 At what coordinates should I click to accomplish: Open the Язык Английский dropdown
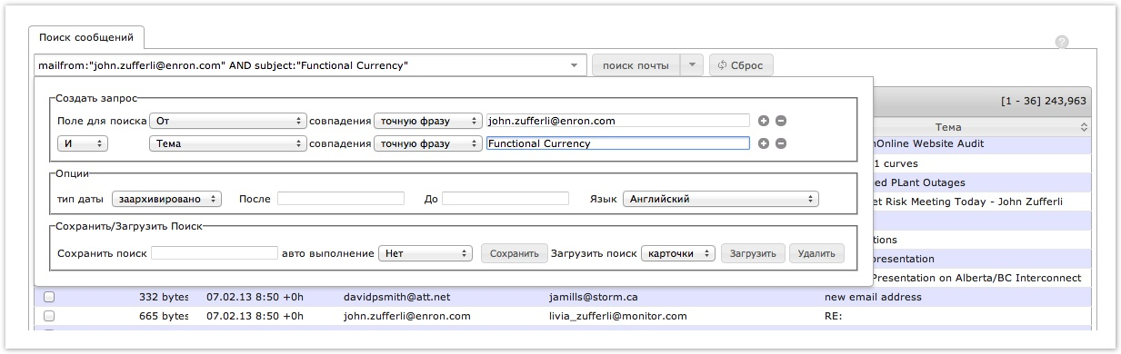[721, 199]
